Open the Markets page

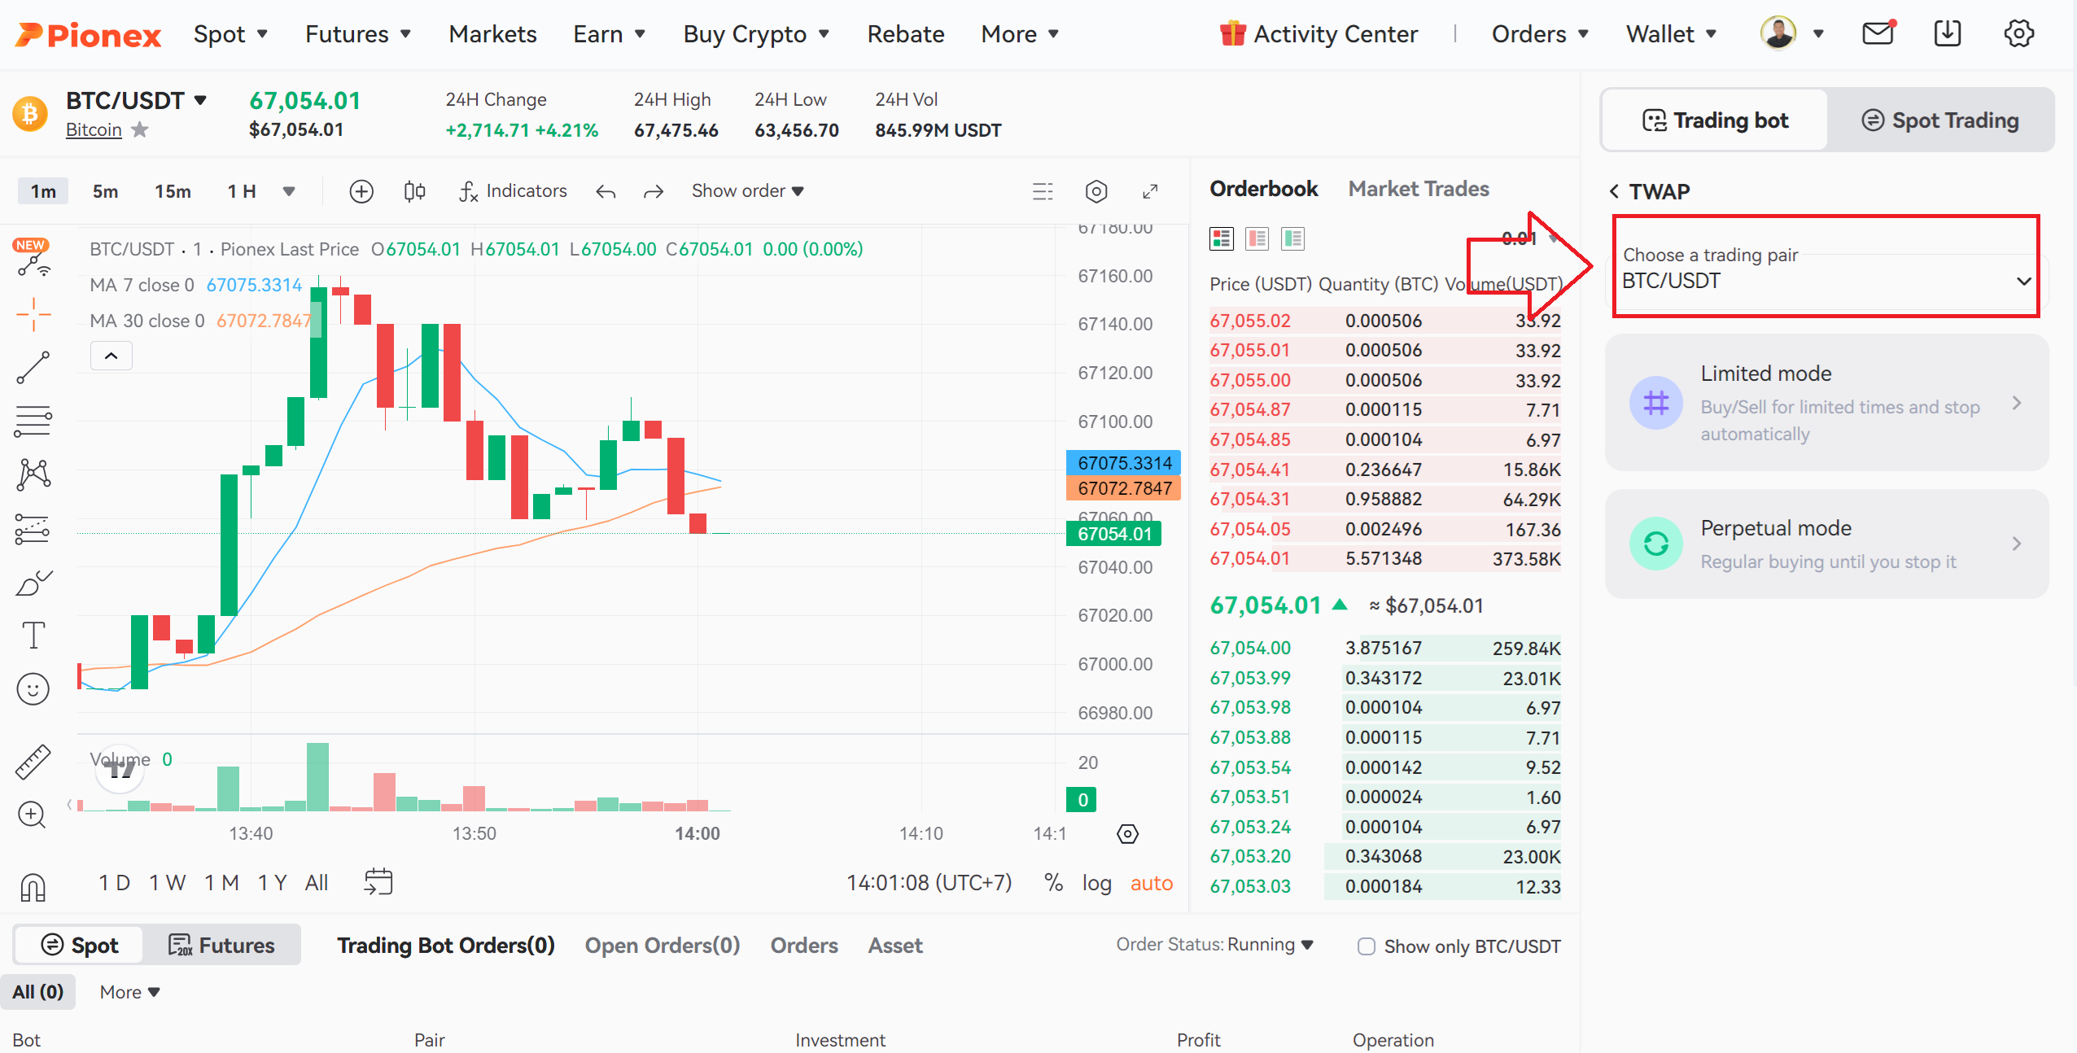tap(492, 34)
